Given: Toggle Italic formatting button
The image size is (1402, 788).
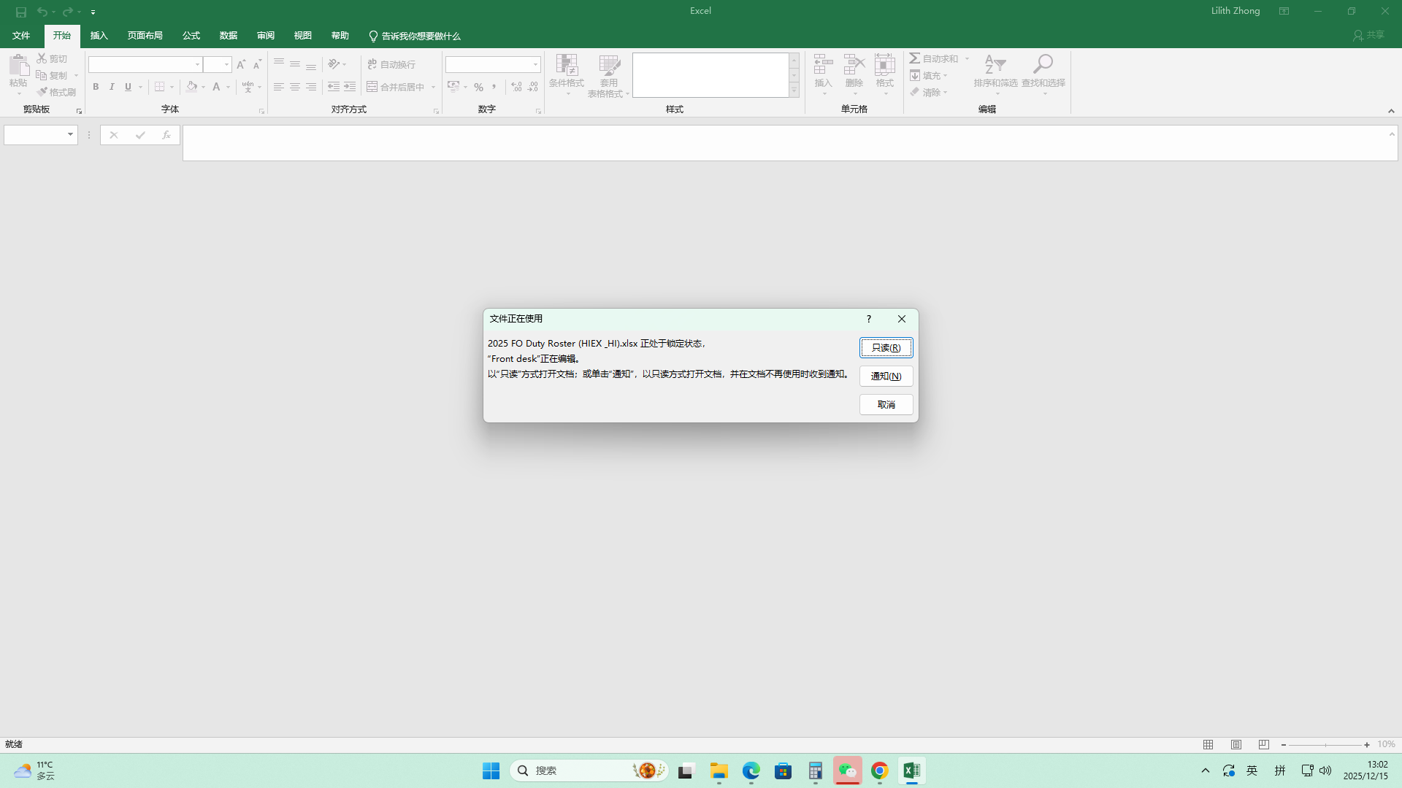Looking at the screenshot, I should click(112, 87).
